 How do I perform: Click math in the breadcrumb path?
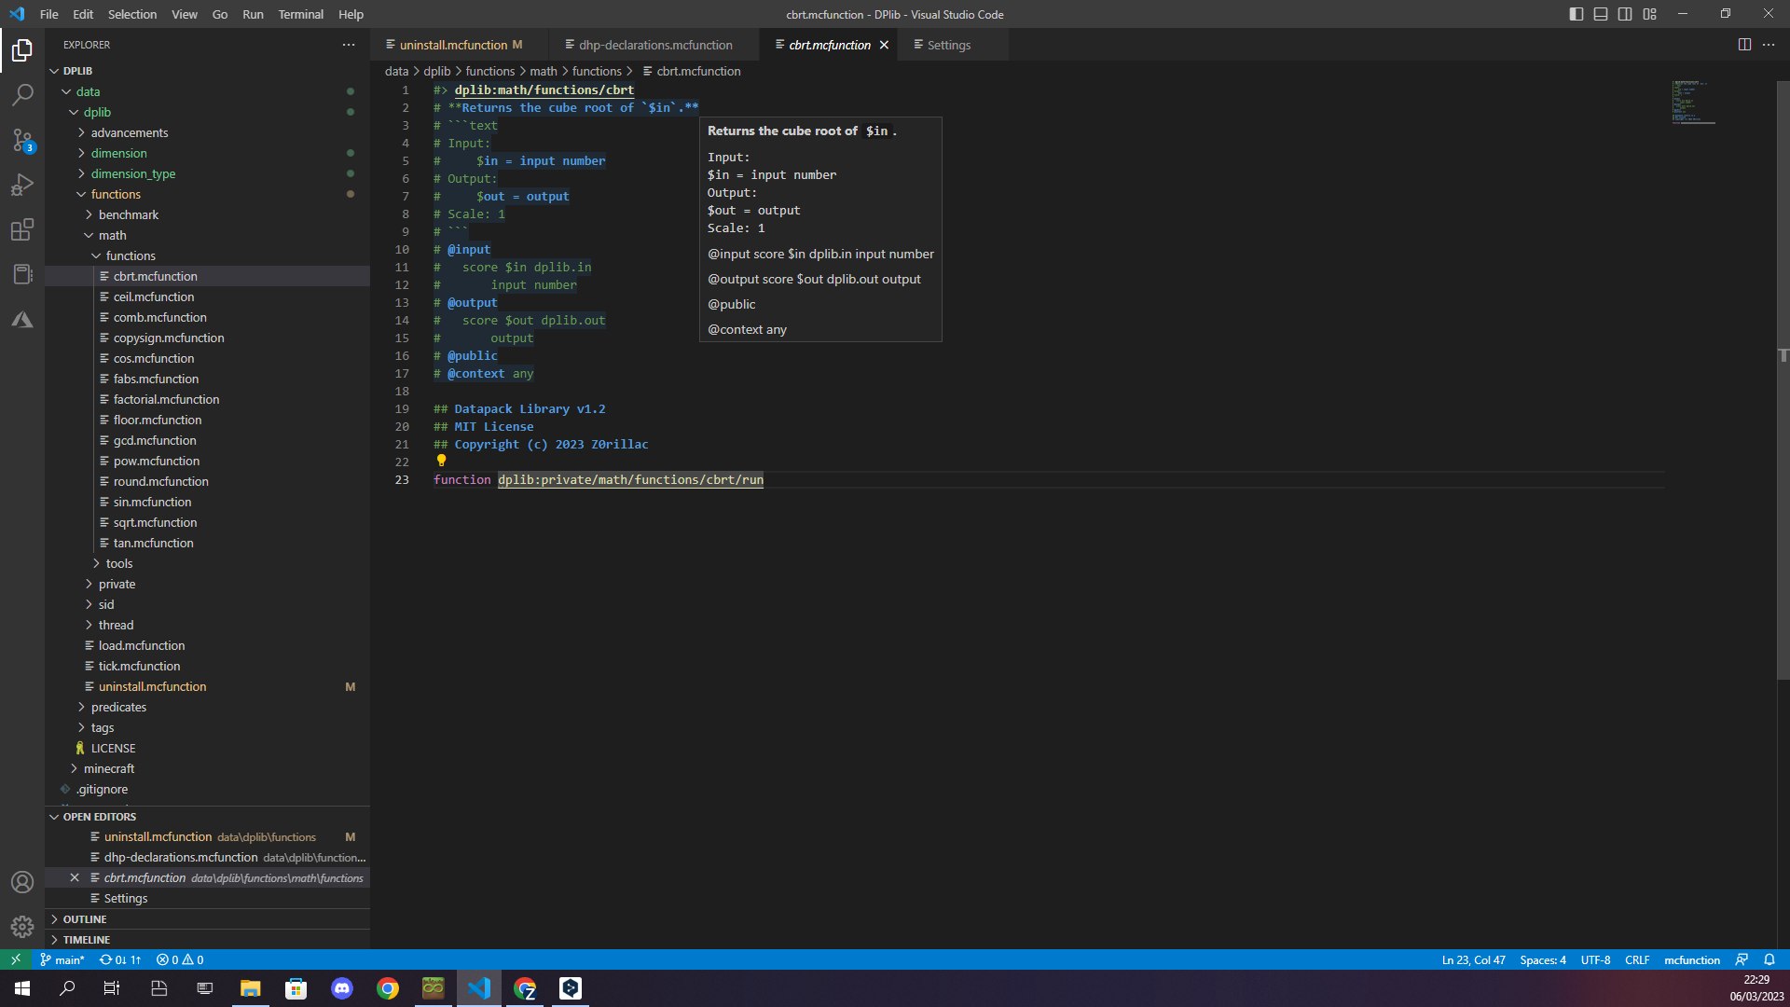[544, 71]
